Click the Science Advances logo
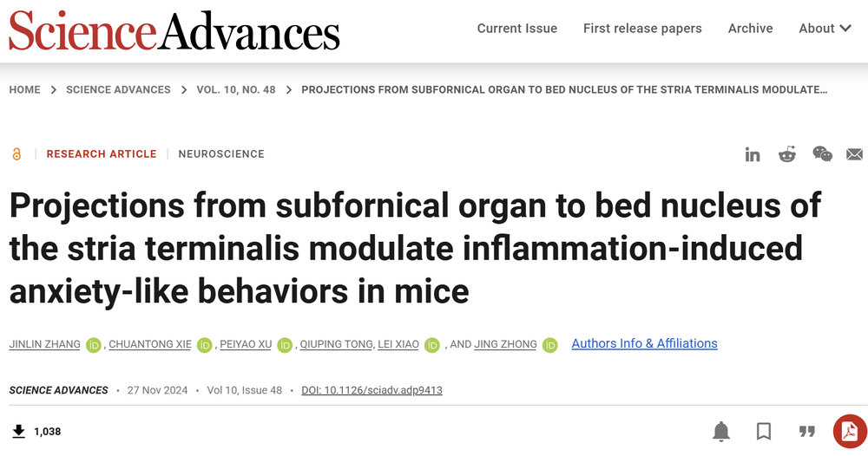 coord(174,31)
